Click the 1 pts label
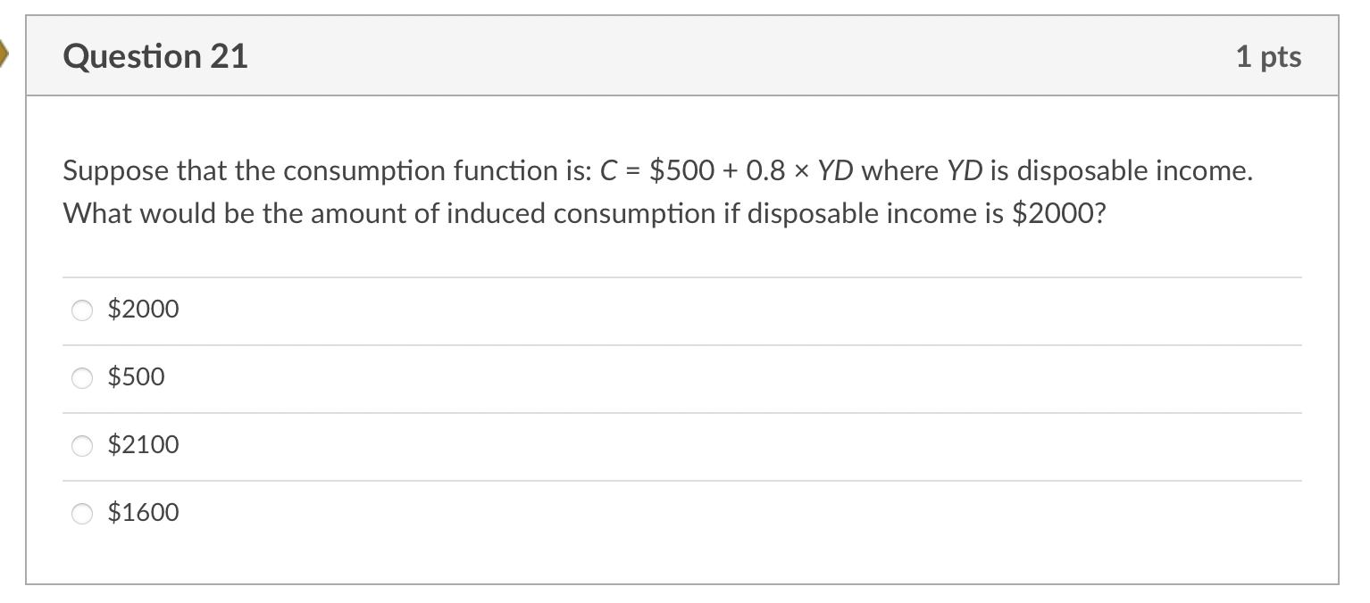 [x=1270, y=55]
